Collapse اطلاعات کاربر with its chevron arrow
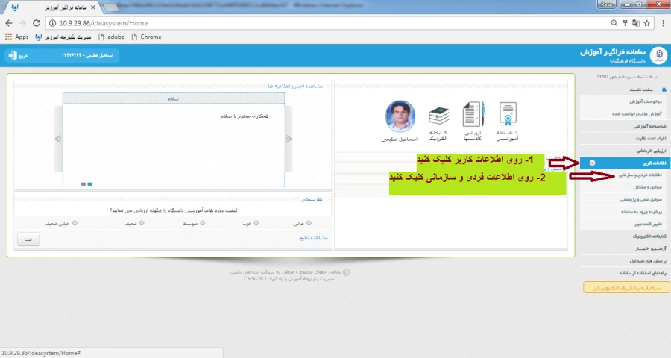This screenshot has width=671, height=358. (592, 163)
